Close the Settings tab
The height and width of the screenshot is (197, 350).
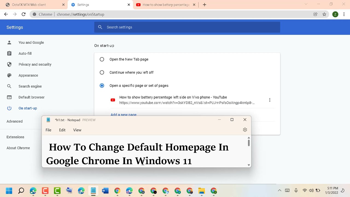129,5
